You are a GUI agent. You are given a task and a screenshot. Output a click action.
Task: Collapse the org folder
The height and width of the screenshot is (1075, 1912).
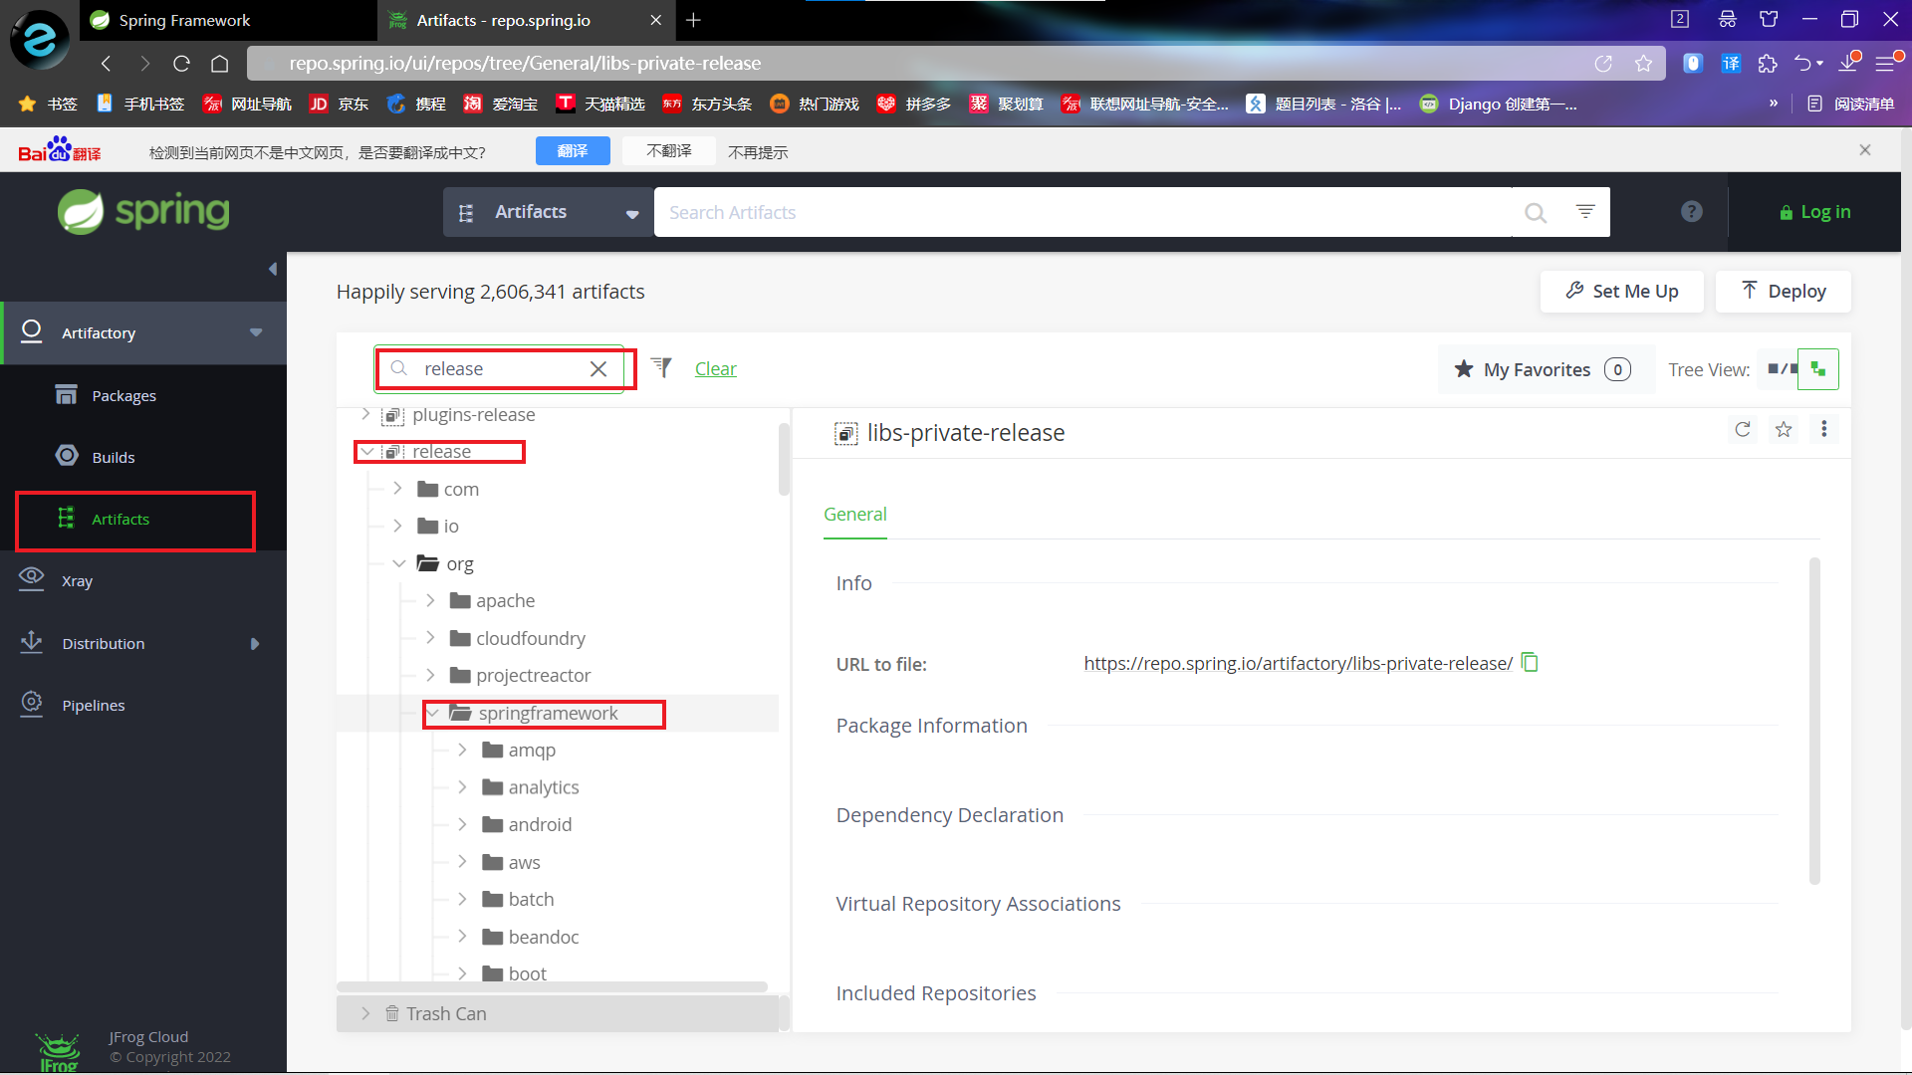(x=399, y=563)
